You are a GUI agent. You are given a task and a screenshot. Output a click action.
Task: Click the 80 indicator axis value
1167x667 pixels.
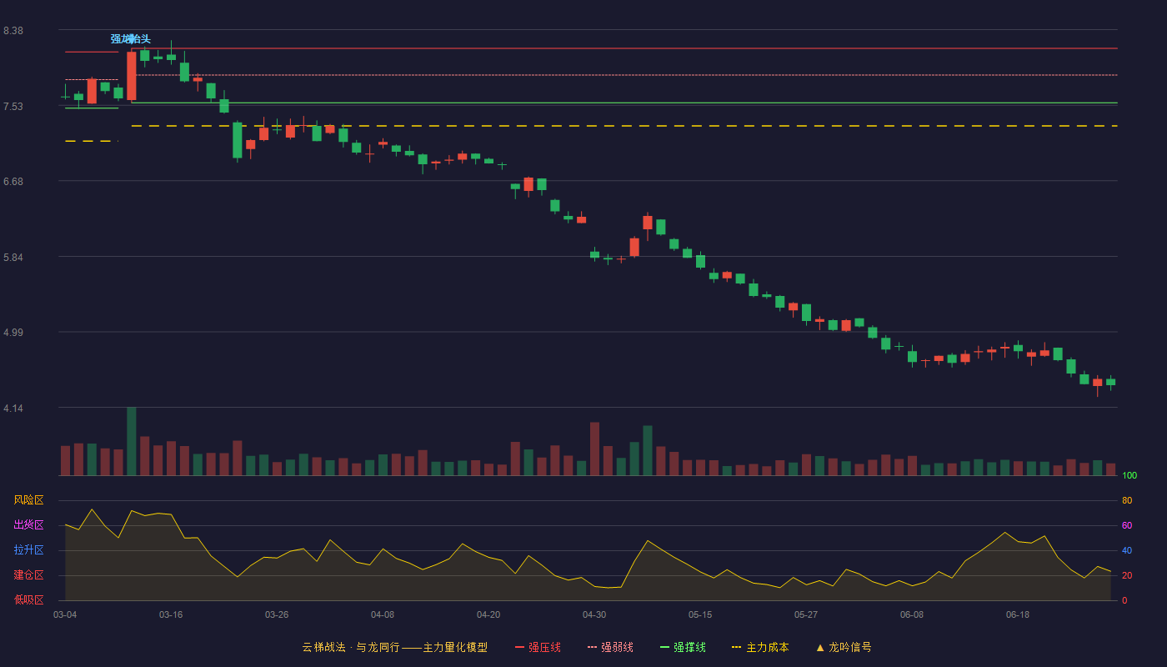pyautogui.click(x=1127, y=500)
